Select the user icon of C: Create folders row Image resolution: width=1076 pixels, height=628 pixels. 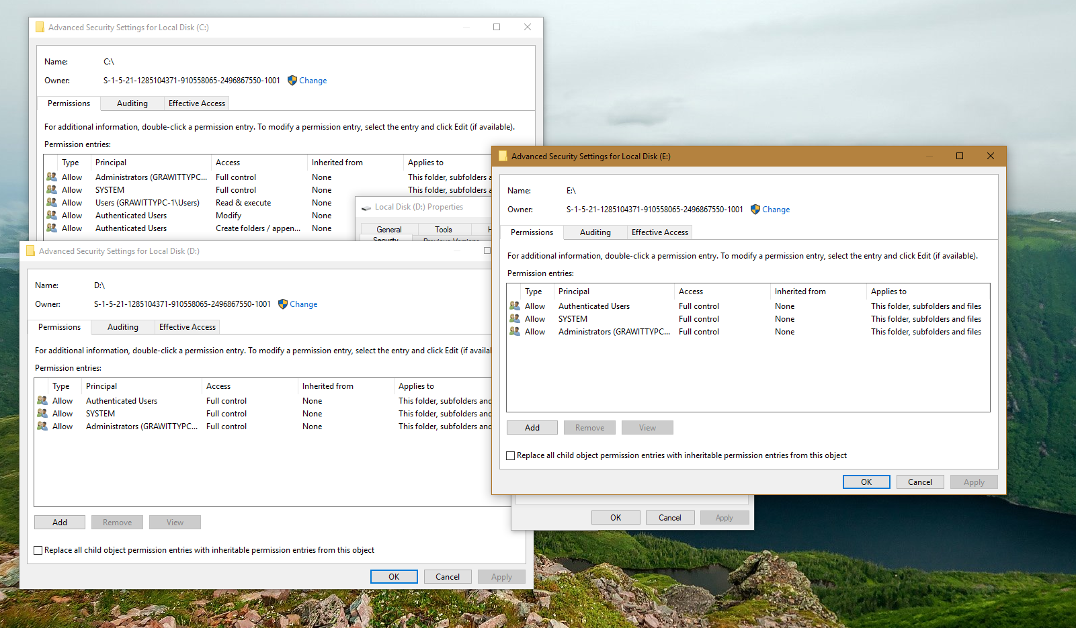click(52, 228)
